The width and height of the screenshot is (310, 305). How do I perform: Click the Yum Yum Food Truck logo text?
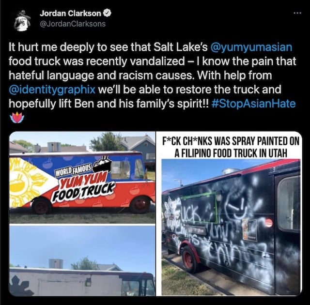click(x=83, y=183)
